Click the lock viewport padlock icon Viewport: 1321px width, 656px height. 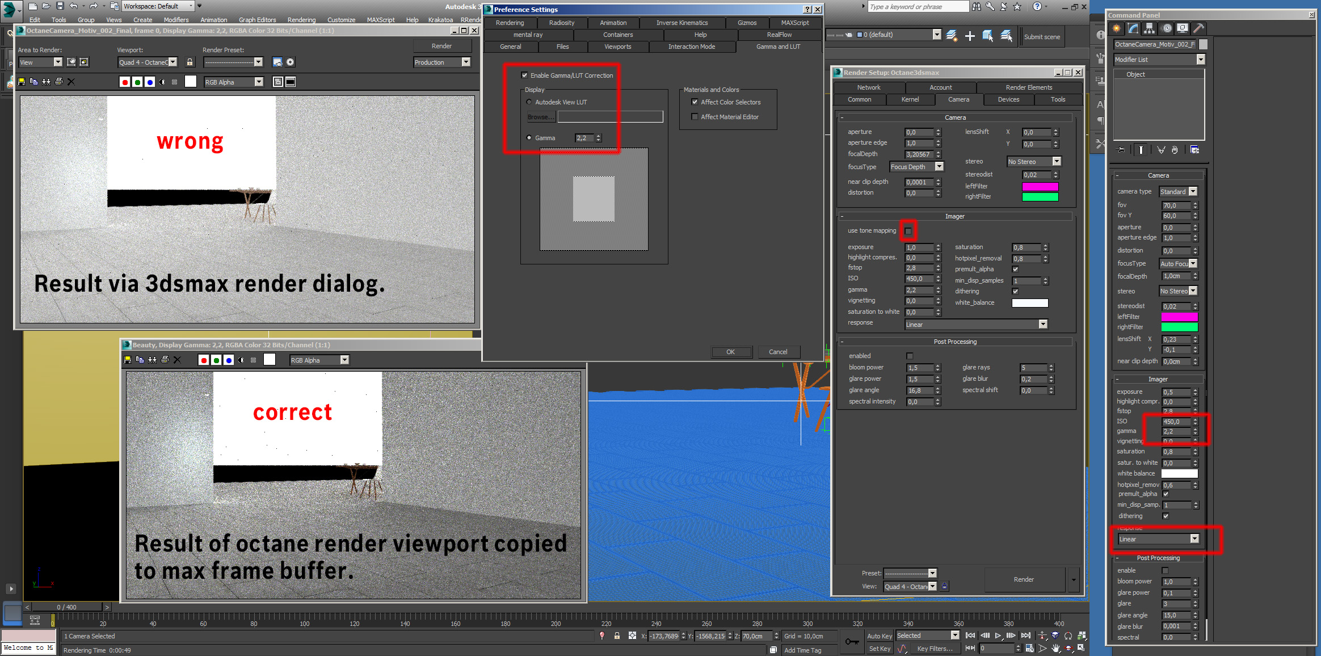pyautogui.click(x=190, y=62)
